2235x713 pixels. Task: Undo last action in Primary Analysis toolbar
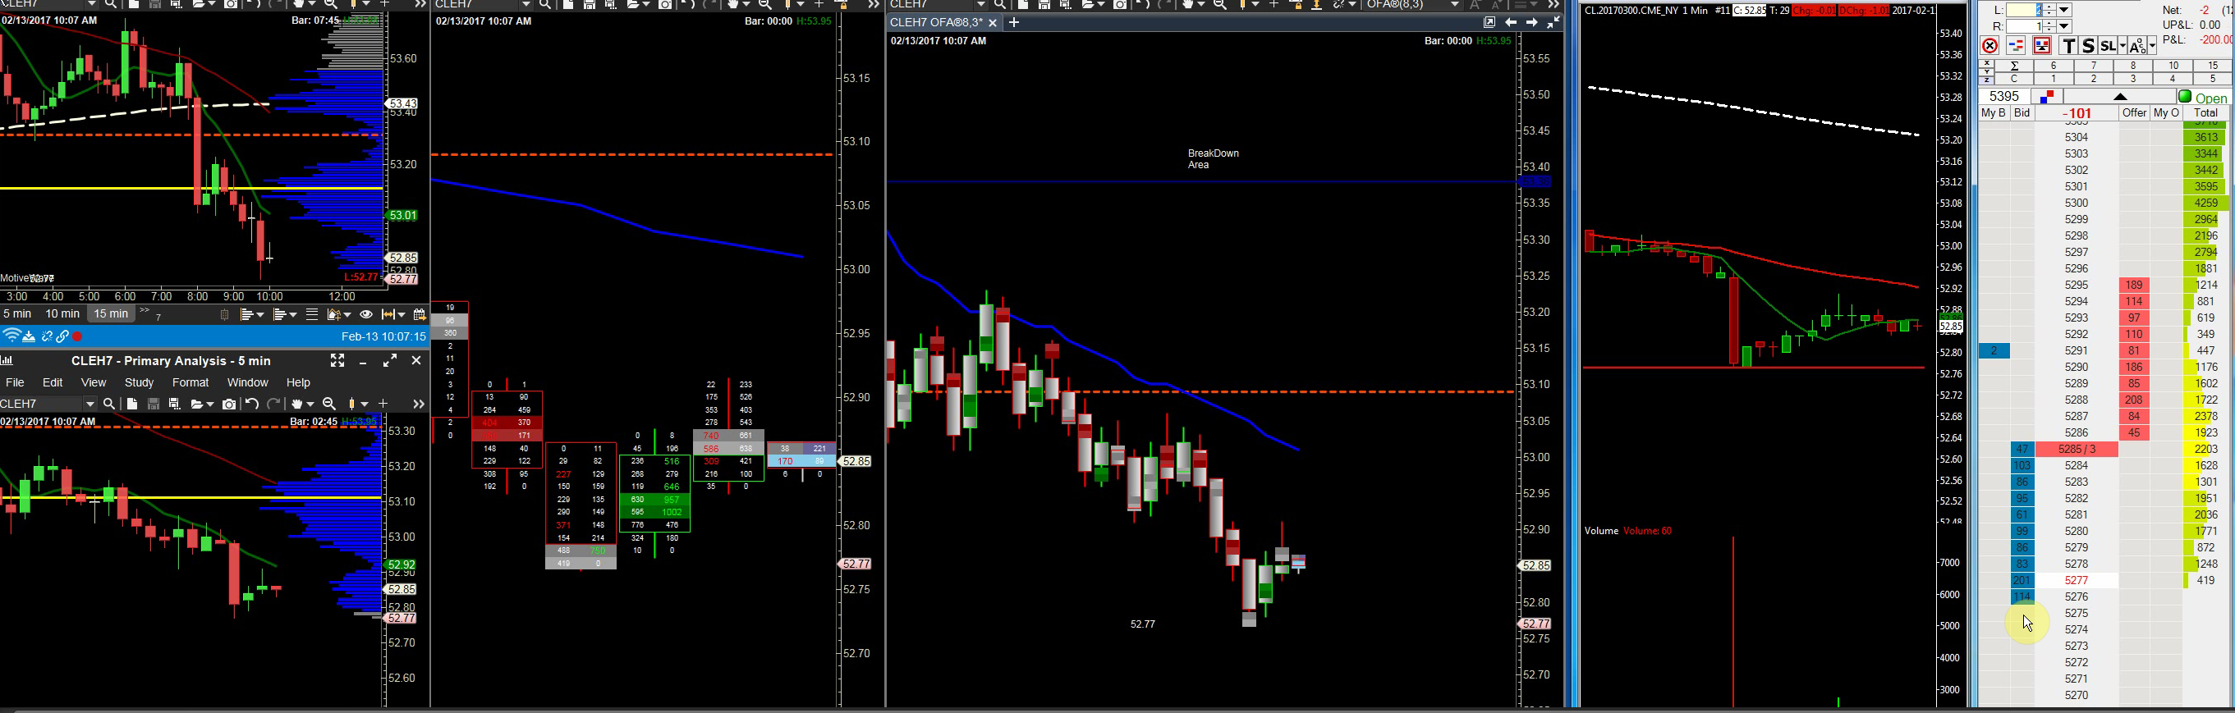(x=251, y=404)
